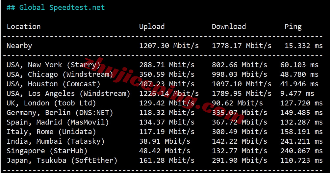The image size is (330, 173).
Task: Click Rome upload '117.19 Mbit/s'
Action: click(x=167, y=132)
